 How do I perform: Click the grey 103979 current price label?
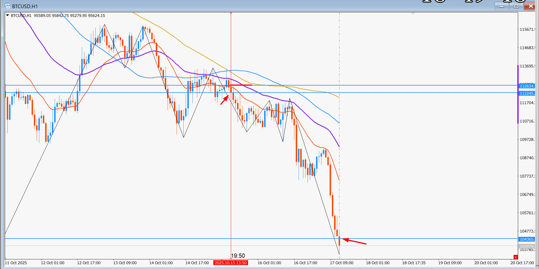tap(527, 246)
